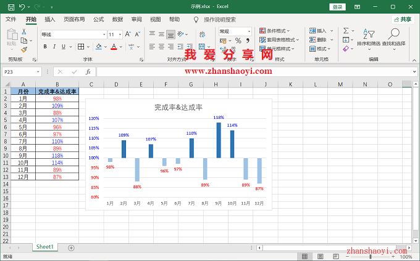
Task: Switch to 公式 tab
Action: (x=99, y=19)
